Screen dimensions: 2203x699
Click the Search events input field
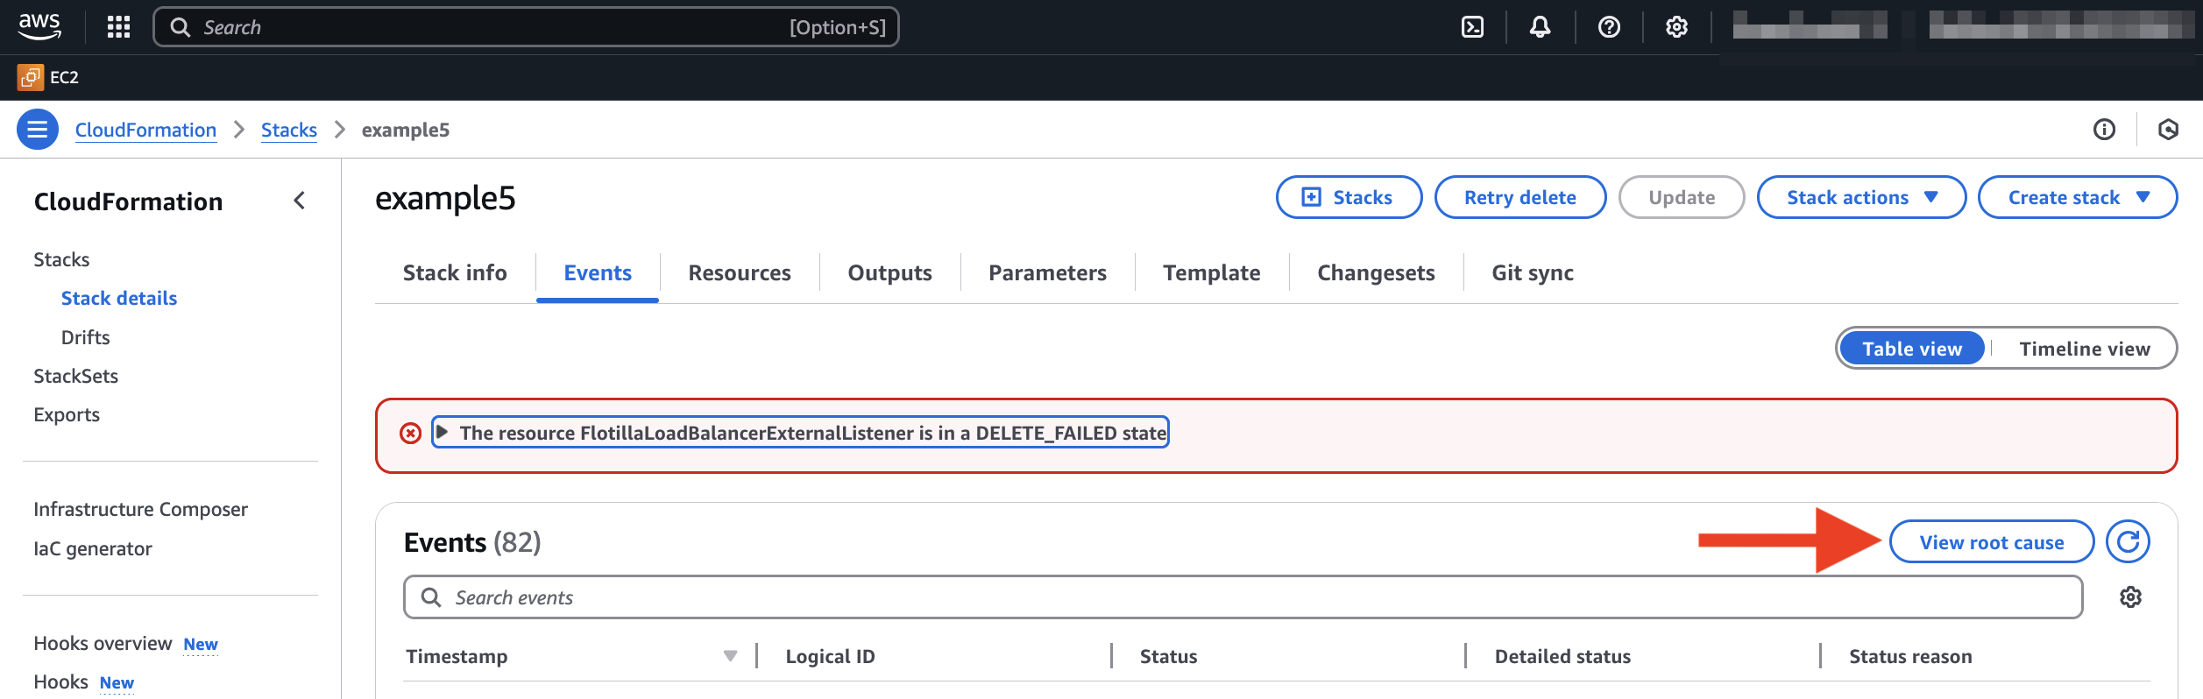coord(1243,597)
